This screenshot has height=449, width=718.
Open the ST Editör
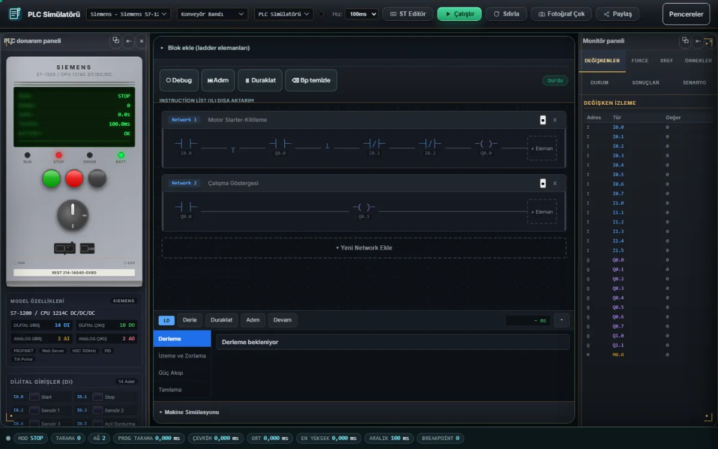408,14
